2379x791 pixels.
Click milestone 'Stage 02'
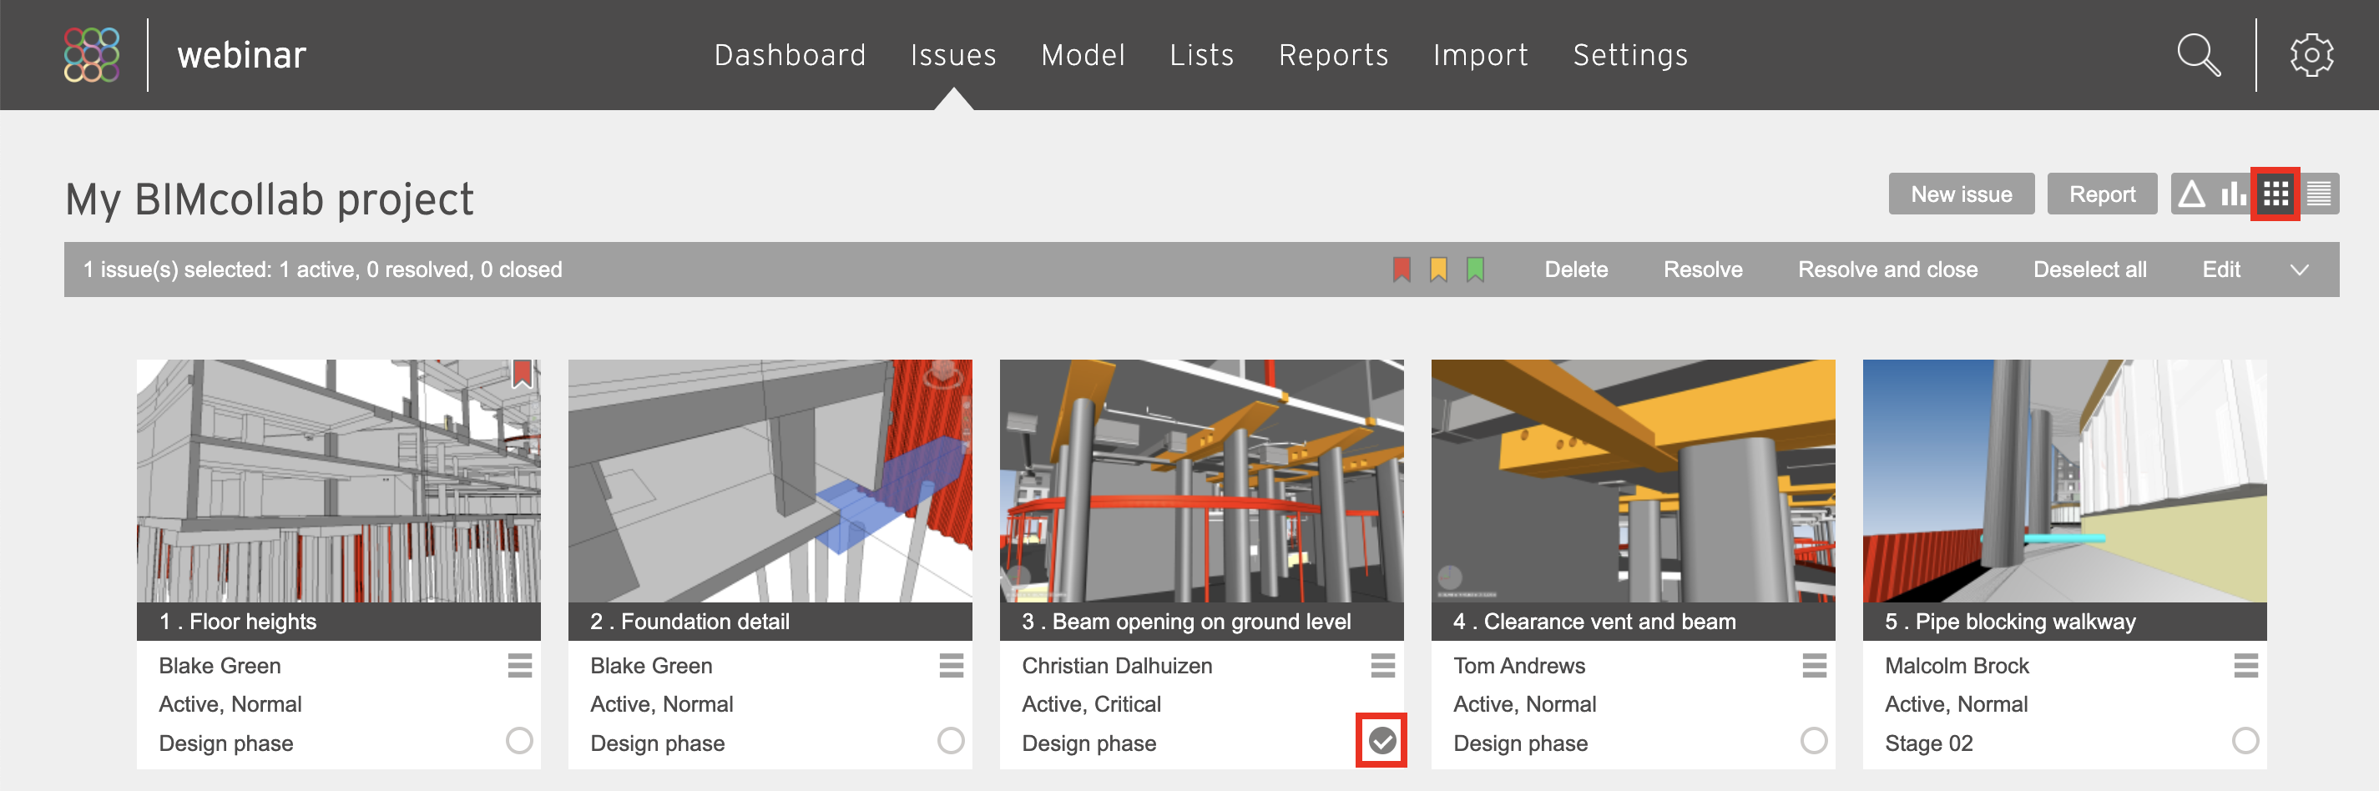pyautogui.click(x=1928, y=743)
